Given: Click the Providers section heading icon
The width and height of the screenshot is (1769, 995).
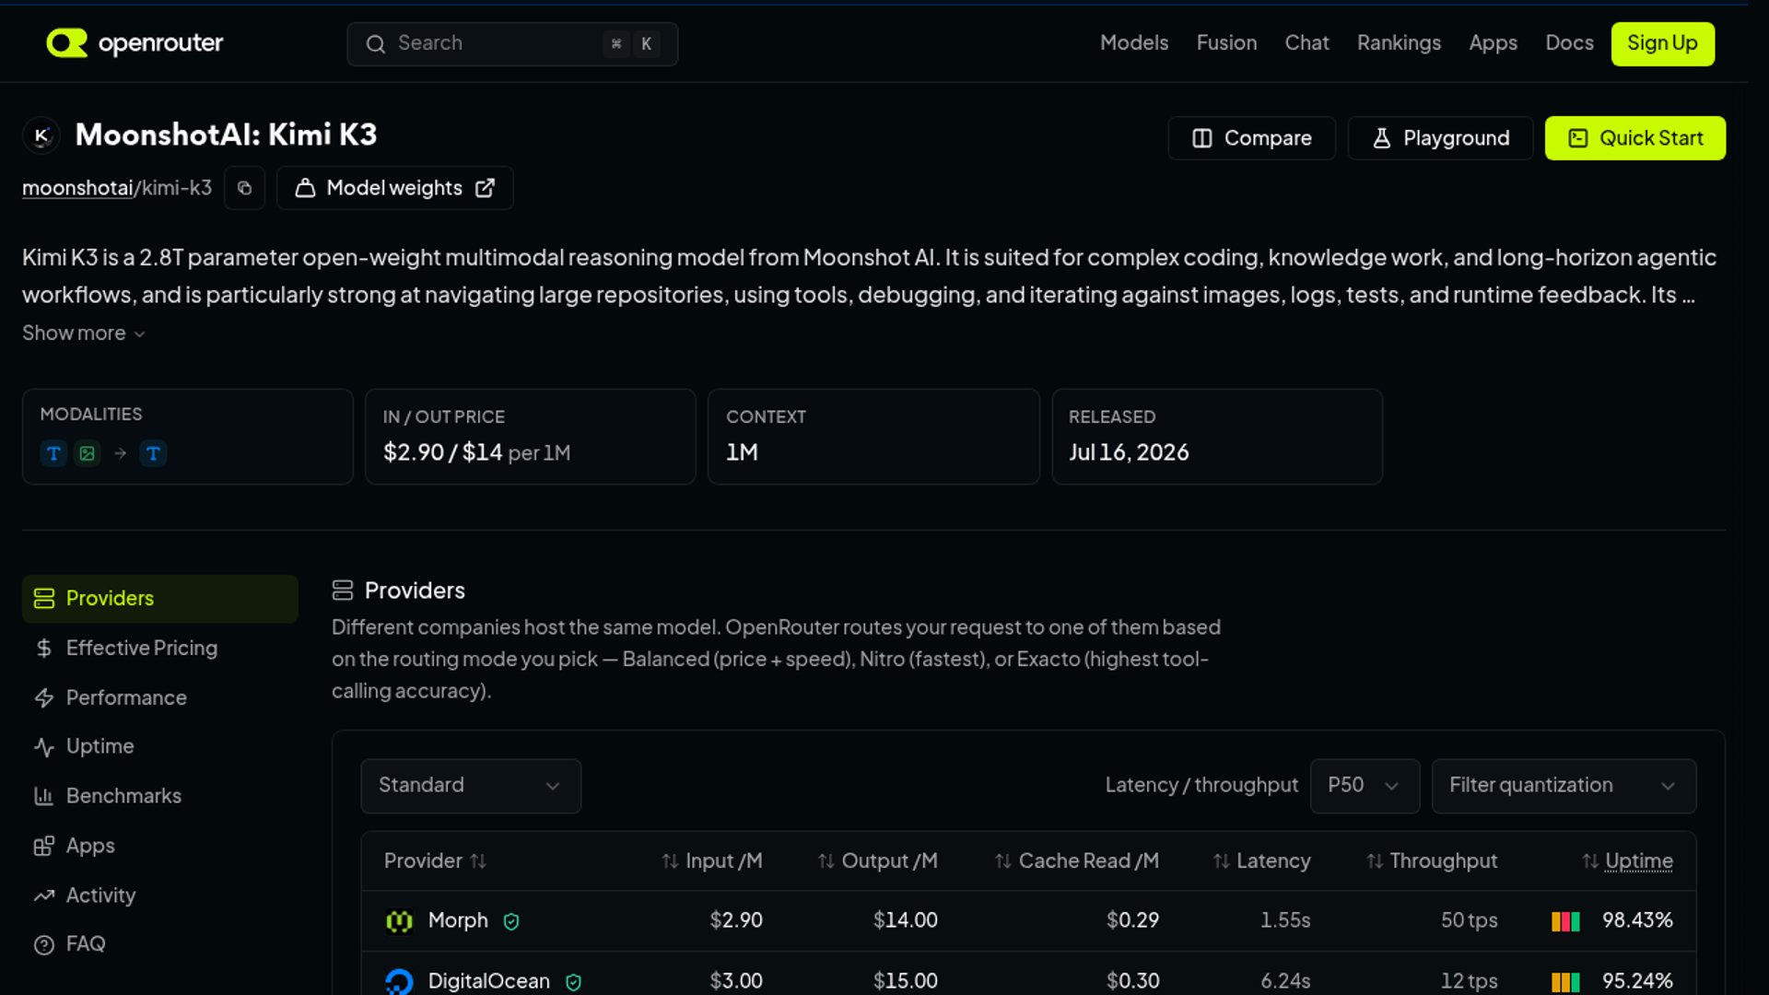Looking at the screenshot, I should click(343, 591).
